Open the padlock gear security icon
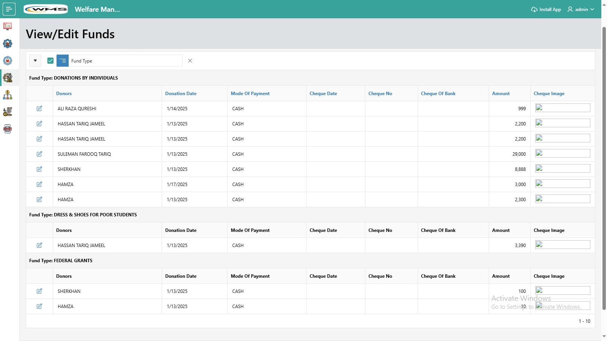Screen dimensions: 607x341 tap(8, 61)
